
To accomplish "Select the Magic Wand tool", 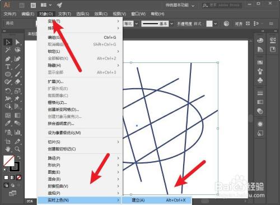I will [8, 50].
